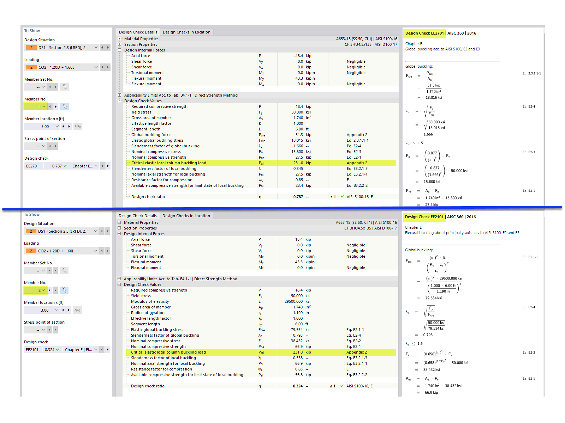Click next Loading arrow in upper panel
Image resolution: width=565 pixels, height=423 pixels.
coord(108,67)
